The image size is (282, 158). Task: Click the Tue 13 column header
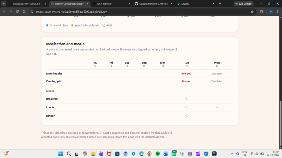tap(187, 65)
